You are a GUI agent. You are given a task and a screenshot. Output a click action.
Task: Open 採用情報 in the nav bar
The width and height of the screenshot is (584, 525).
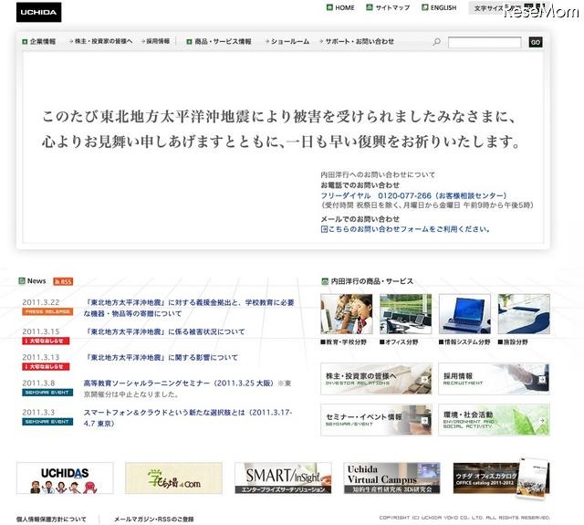[155, 41]
